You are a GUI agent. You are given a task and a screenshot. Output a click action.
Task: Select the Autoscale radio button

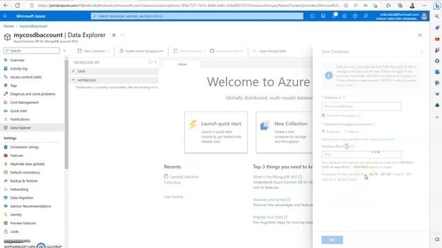click(323, 132)
